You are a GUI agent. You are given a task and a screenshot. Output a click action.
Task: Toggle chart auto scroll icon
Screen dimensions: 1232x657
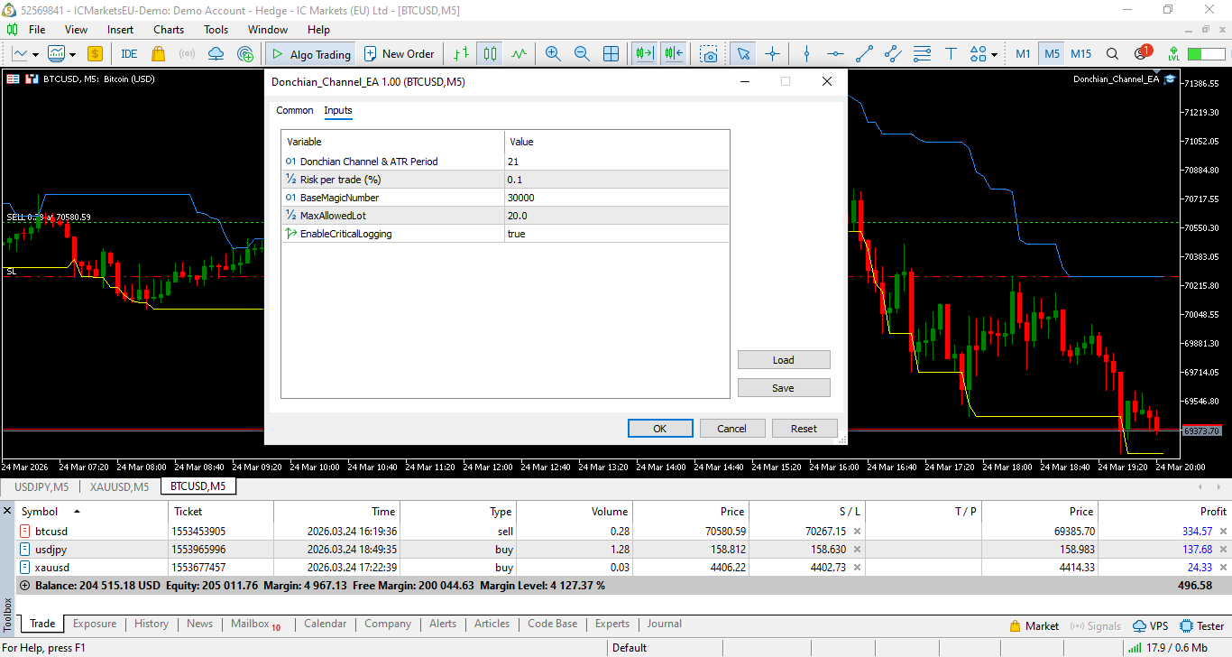coord(644,54)
